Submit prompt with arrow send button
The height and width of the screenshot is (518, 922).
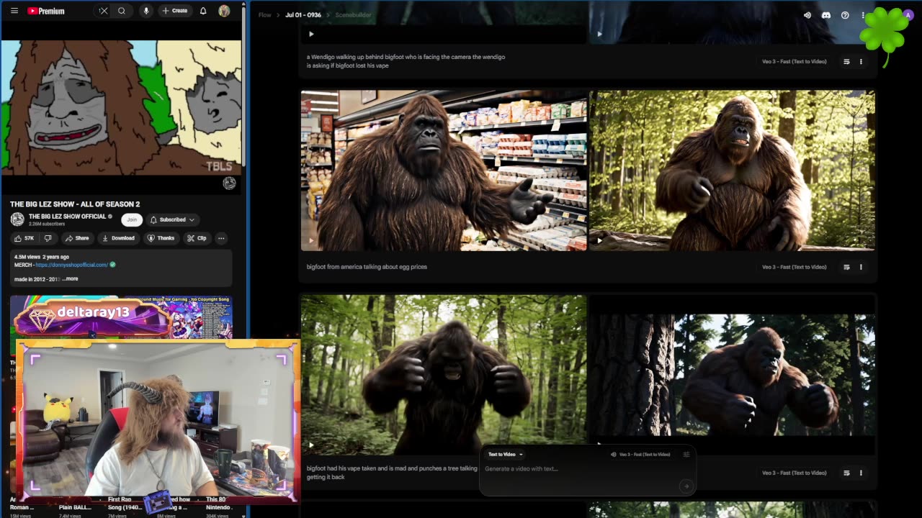686,486
